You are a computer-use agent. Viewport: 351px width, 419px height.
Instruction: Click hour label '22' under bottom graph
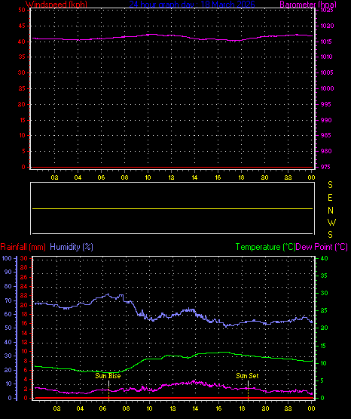click(x=288, y=408)
